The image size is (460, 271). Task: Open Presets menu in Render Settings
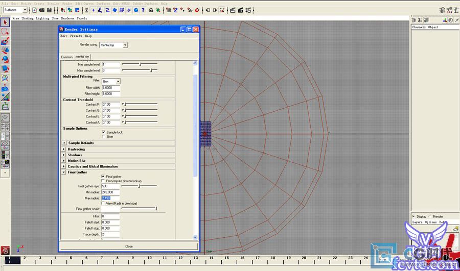click(76, 36)
